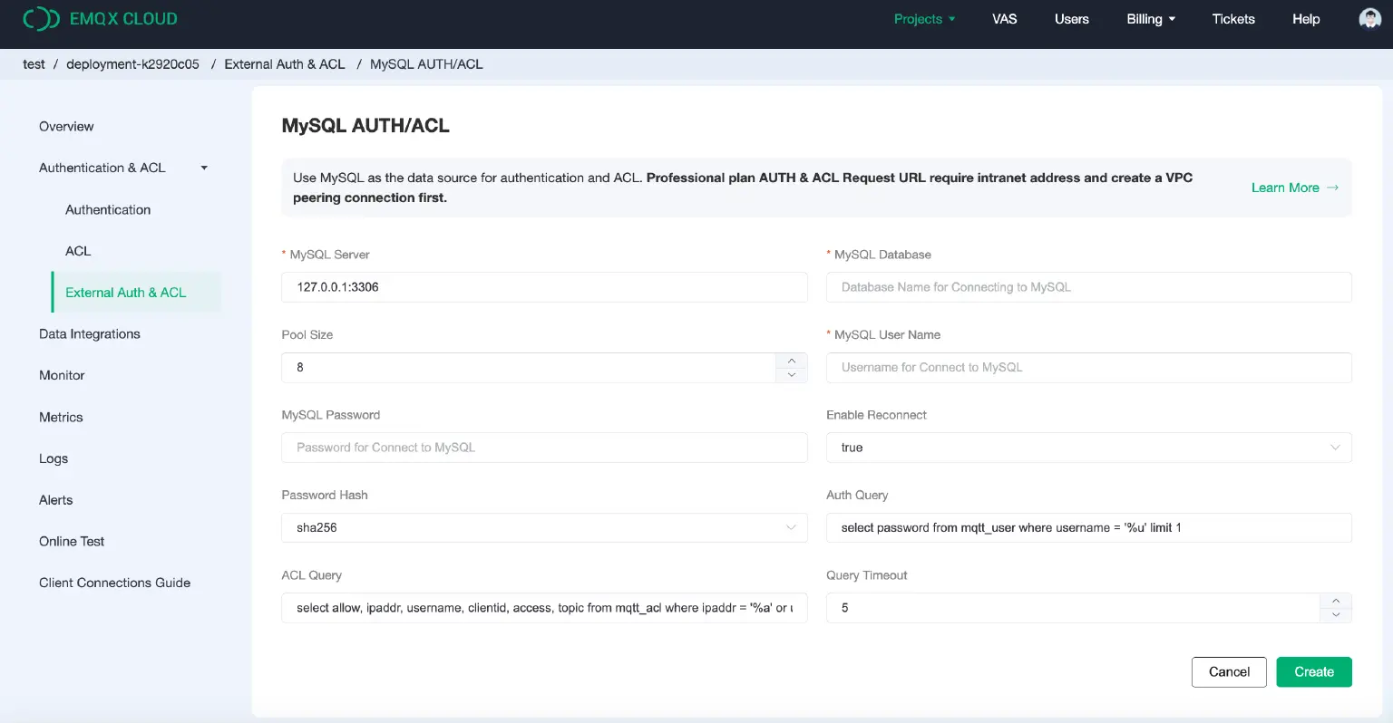Screen dimensions: 1393x723
Task: Navigate to Data Integrations
Action: point(89,333)
